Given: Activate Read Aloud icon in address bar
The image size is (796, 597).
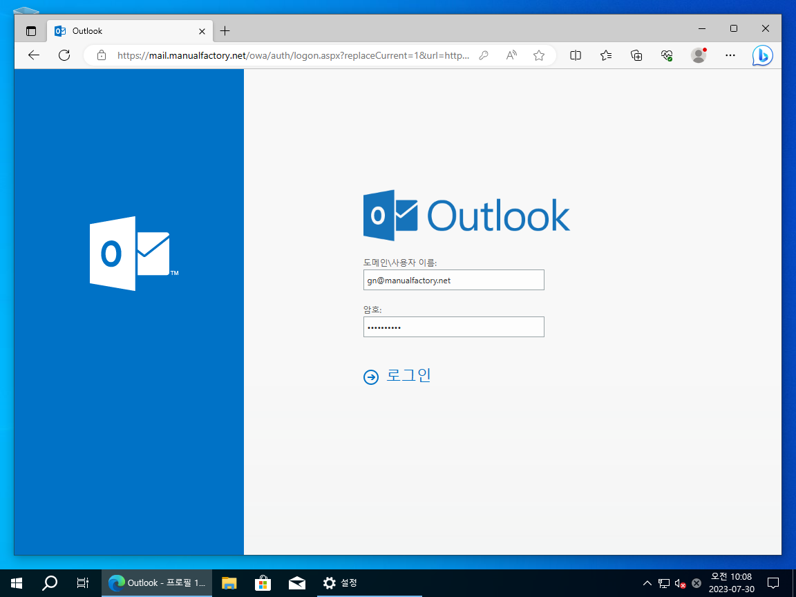Looking at the screenshot, I should [511, 55].
